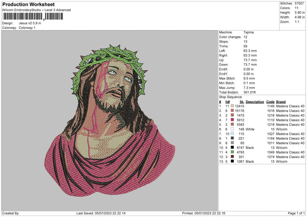The width and height of the screenshot is (307, 217).
Task: Click the 'Stops:' value 13
Action: 245,41
